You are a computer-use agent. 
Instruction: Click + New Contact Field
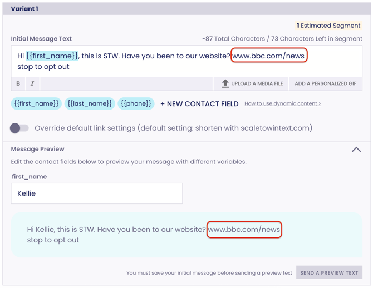[199, 103]
